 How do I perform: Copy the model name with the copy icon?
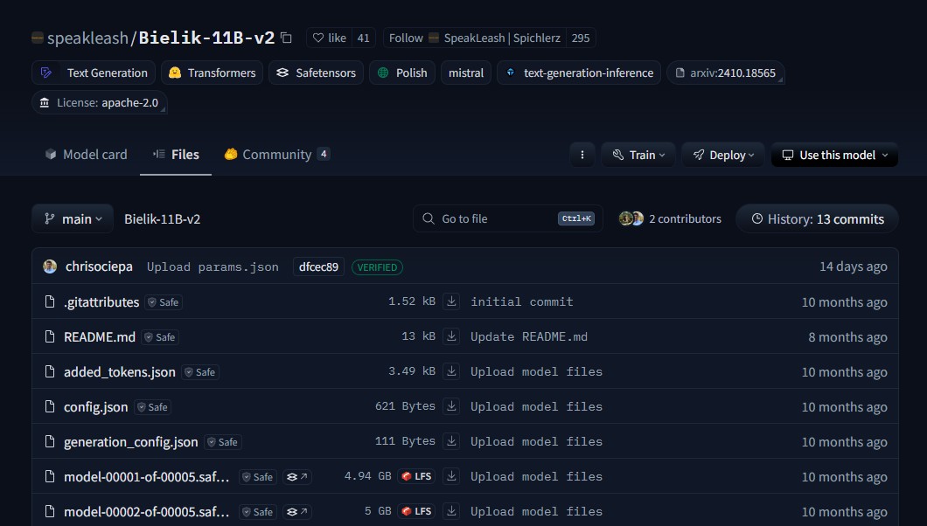click(x=286, y=38)
